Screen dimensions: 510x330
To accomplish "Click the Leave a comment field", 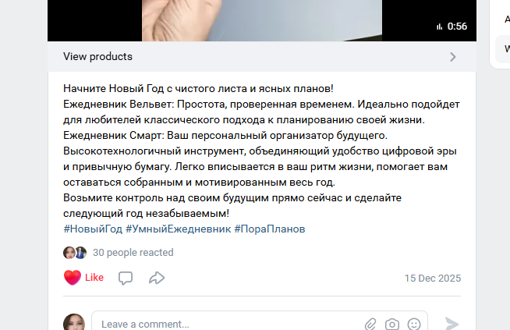I will tap(228, 324).
